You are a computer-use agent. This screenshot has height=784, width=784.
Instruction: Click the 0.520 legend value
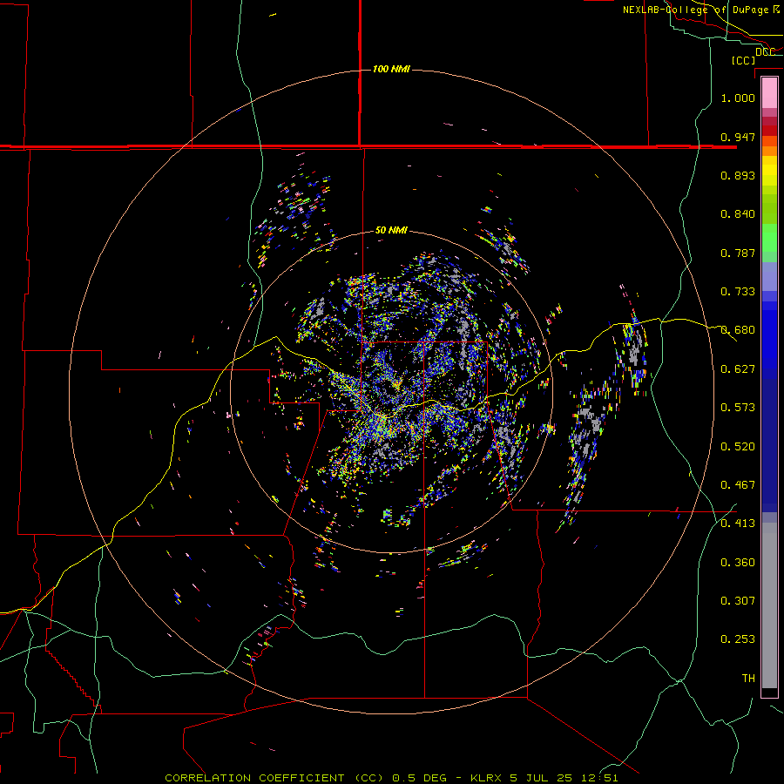[738, 447]
